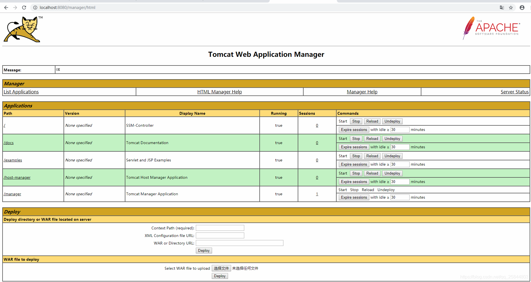Image resolution: width=531 pixels, height=282 pixels.
Task: View sessions count for SSM-Controller
Action: [317, 125]
